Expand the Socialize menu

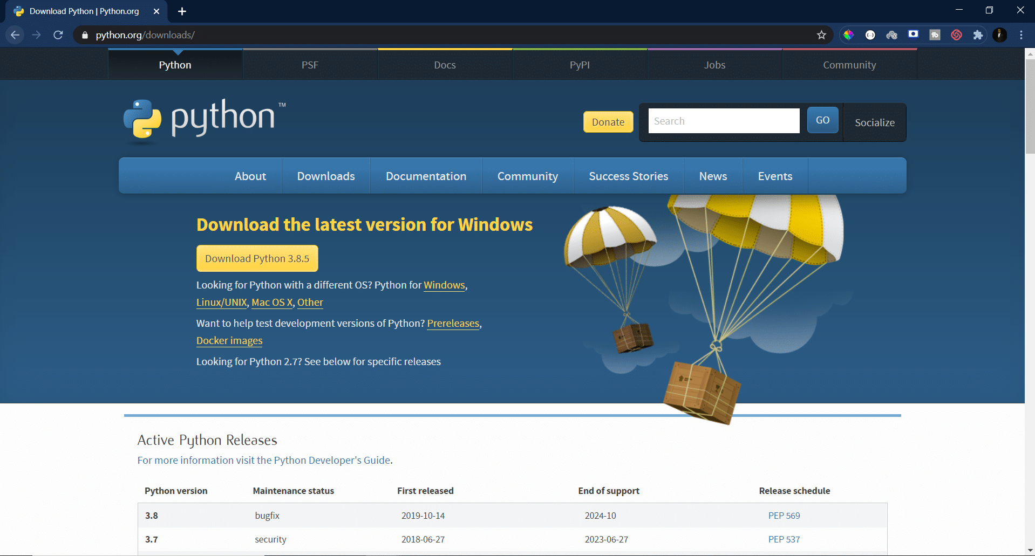click(875, 122)
